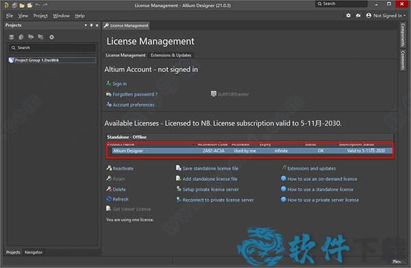
Task: Click the Save icon in title bar
Action: (x=14, y=5)
